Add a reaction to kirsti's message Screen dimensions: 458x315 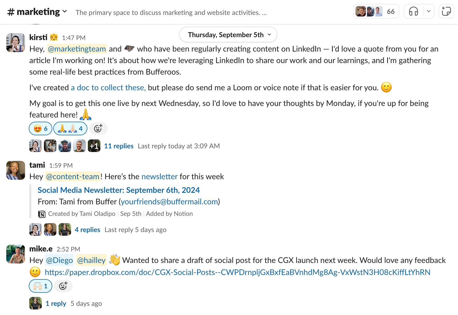tap(98, 128)
